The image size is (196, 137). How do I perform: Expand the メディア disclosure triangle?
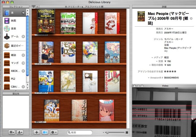[152, 58]
